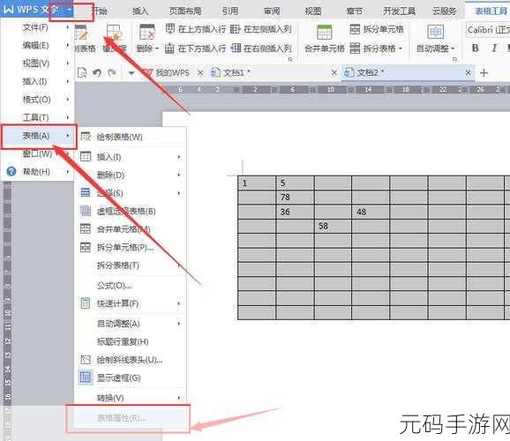Toggle Bold formatting

click(476, 49)
